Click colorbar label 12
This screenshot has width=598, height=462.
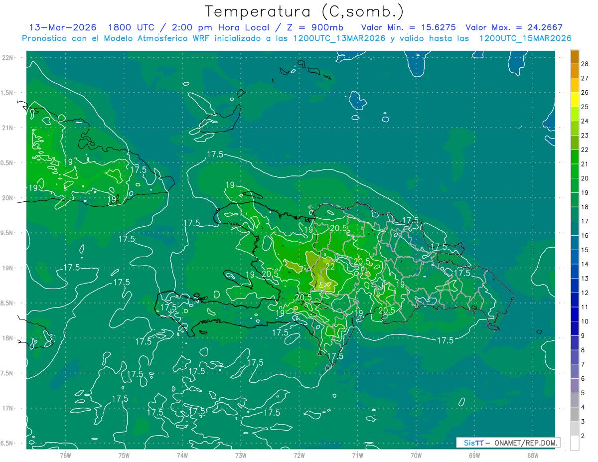click(x=585, y=293)
